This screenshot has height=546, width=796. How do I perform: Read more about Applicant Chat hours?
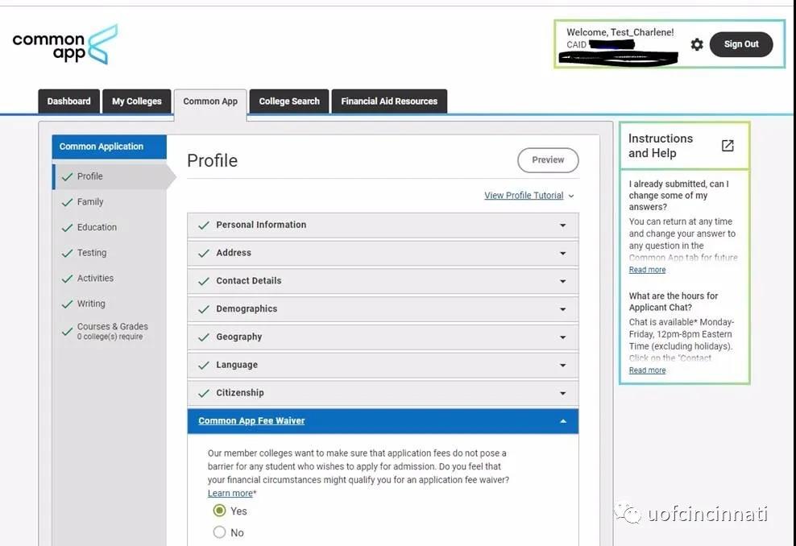tap(647, 370)
